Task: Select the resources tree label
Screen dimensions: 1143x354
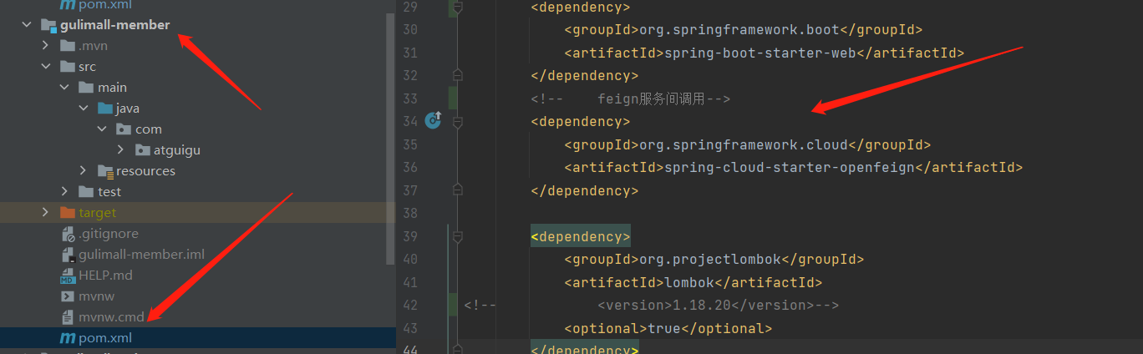Action: pos(145,171)
